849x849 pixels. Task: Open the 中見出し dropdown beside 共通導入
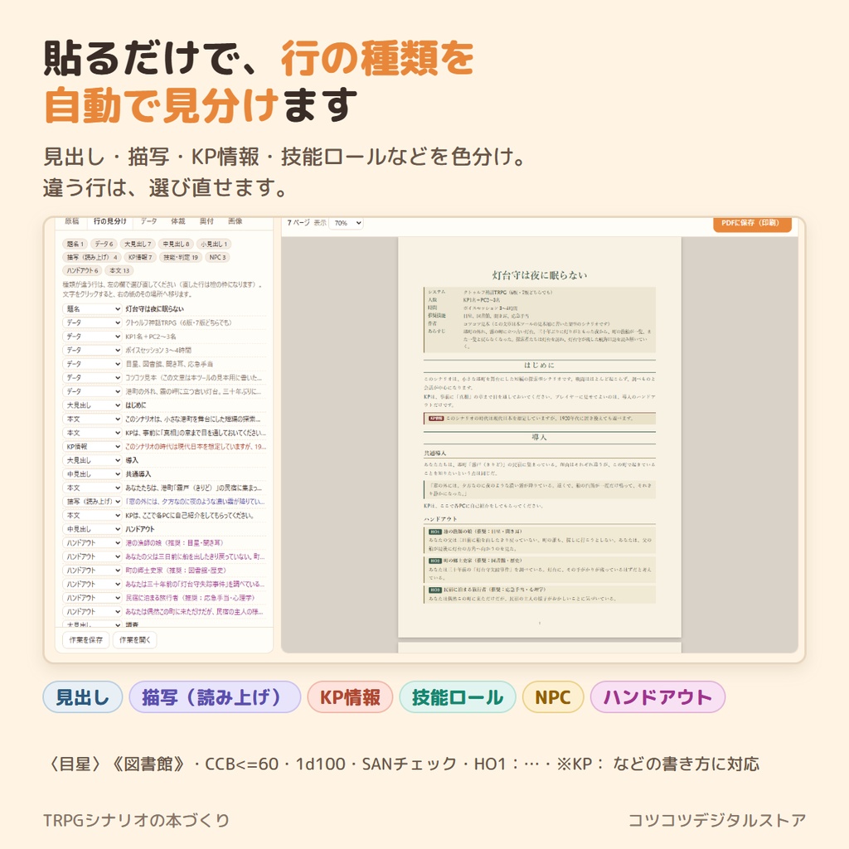(93, 473)
